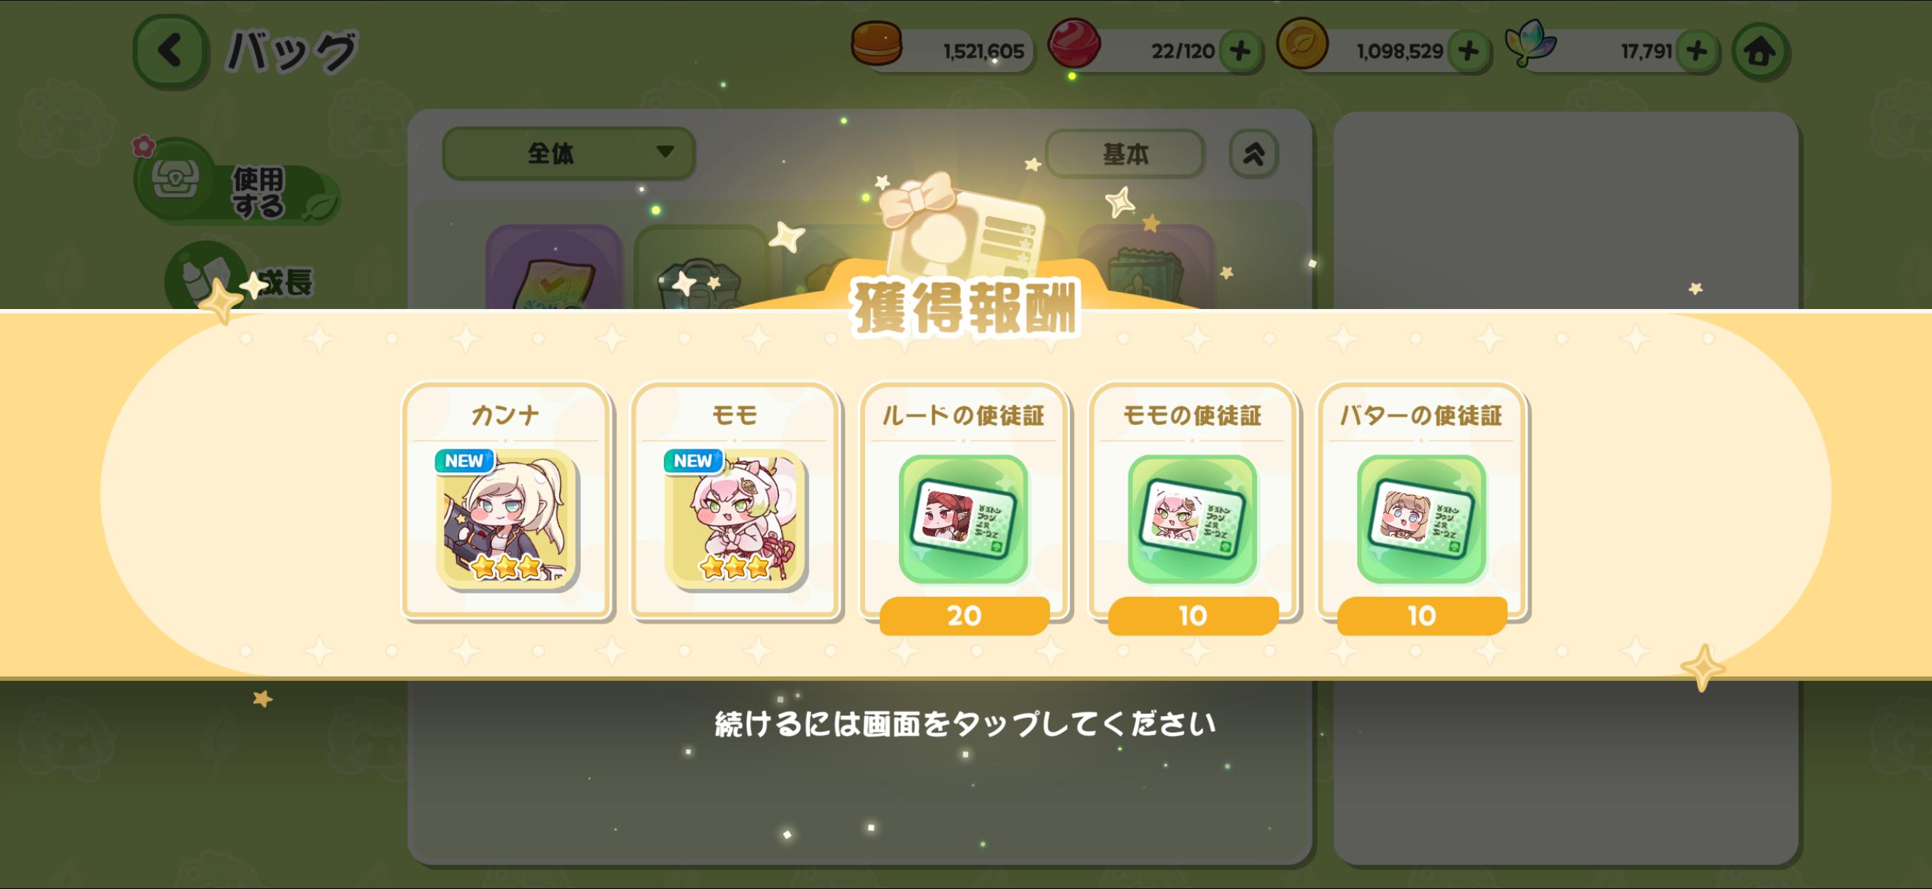Viewport: 1932px width, 889px height.
Task: Select the モモ character reward card
Action: [735, 502]
